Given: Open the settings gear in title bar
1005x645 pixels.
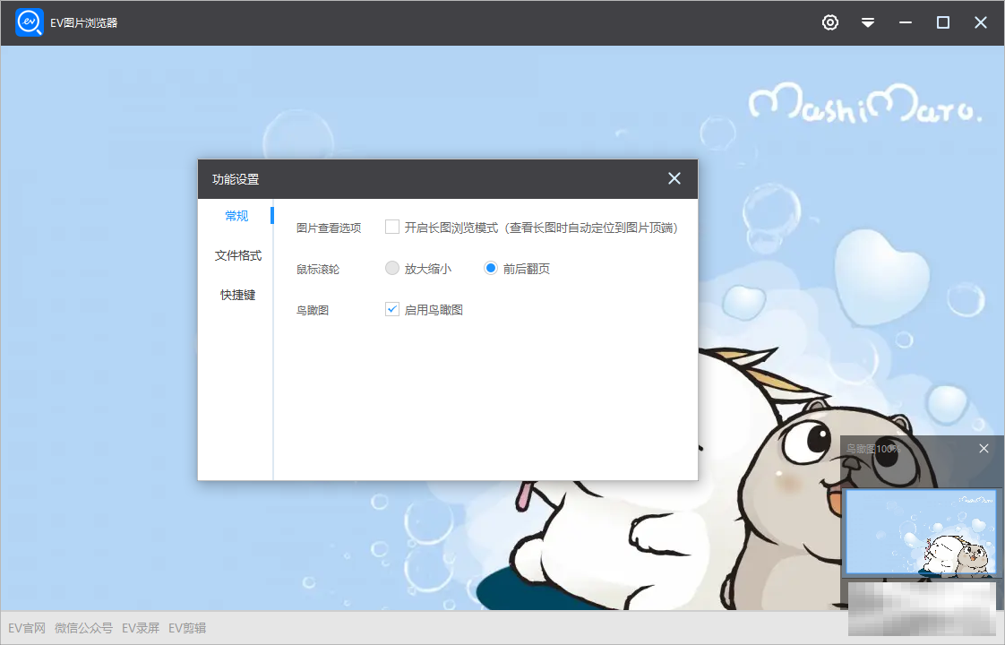Looking at the screenshot, I should pos(830,22).
